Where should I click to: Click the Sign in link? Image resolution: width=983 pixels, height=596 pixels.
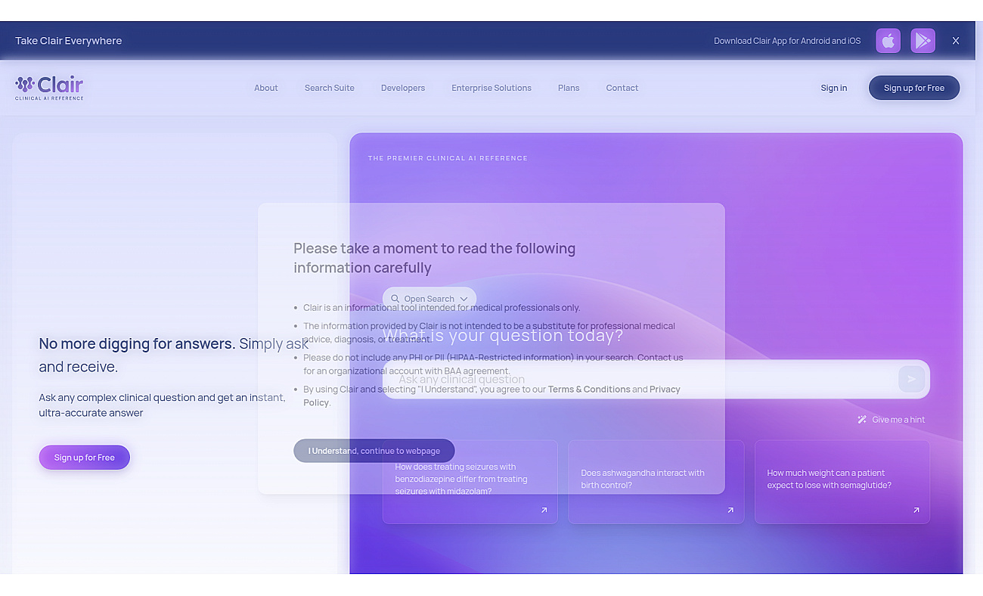click(834, 88)
